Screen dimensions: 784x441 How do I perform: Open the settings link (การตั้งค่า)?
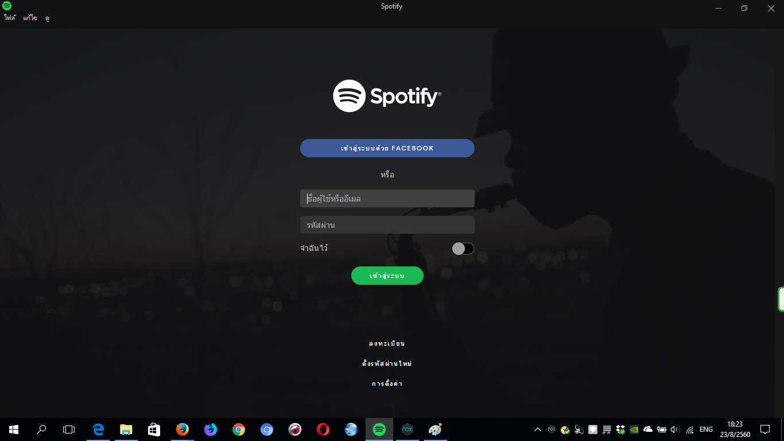[387, 384]
